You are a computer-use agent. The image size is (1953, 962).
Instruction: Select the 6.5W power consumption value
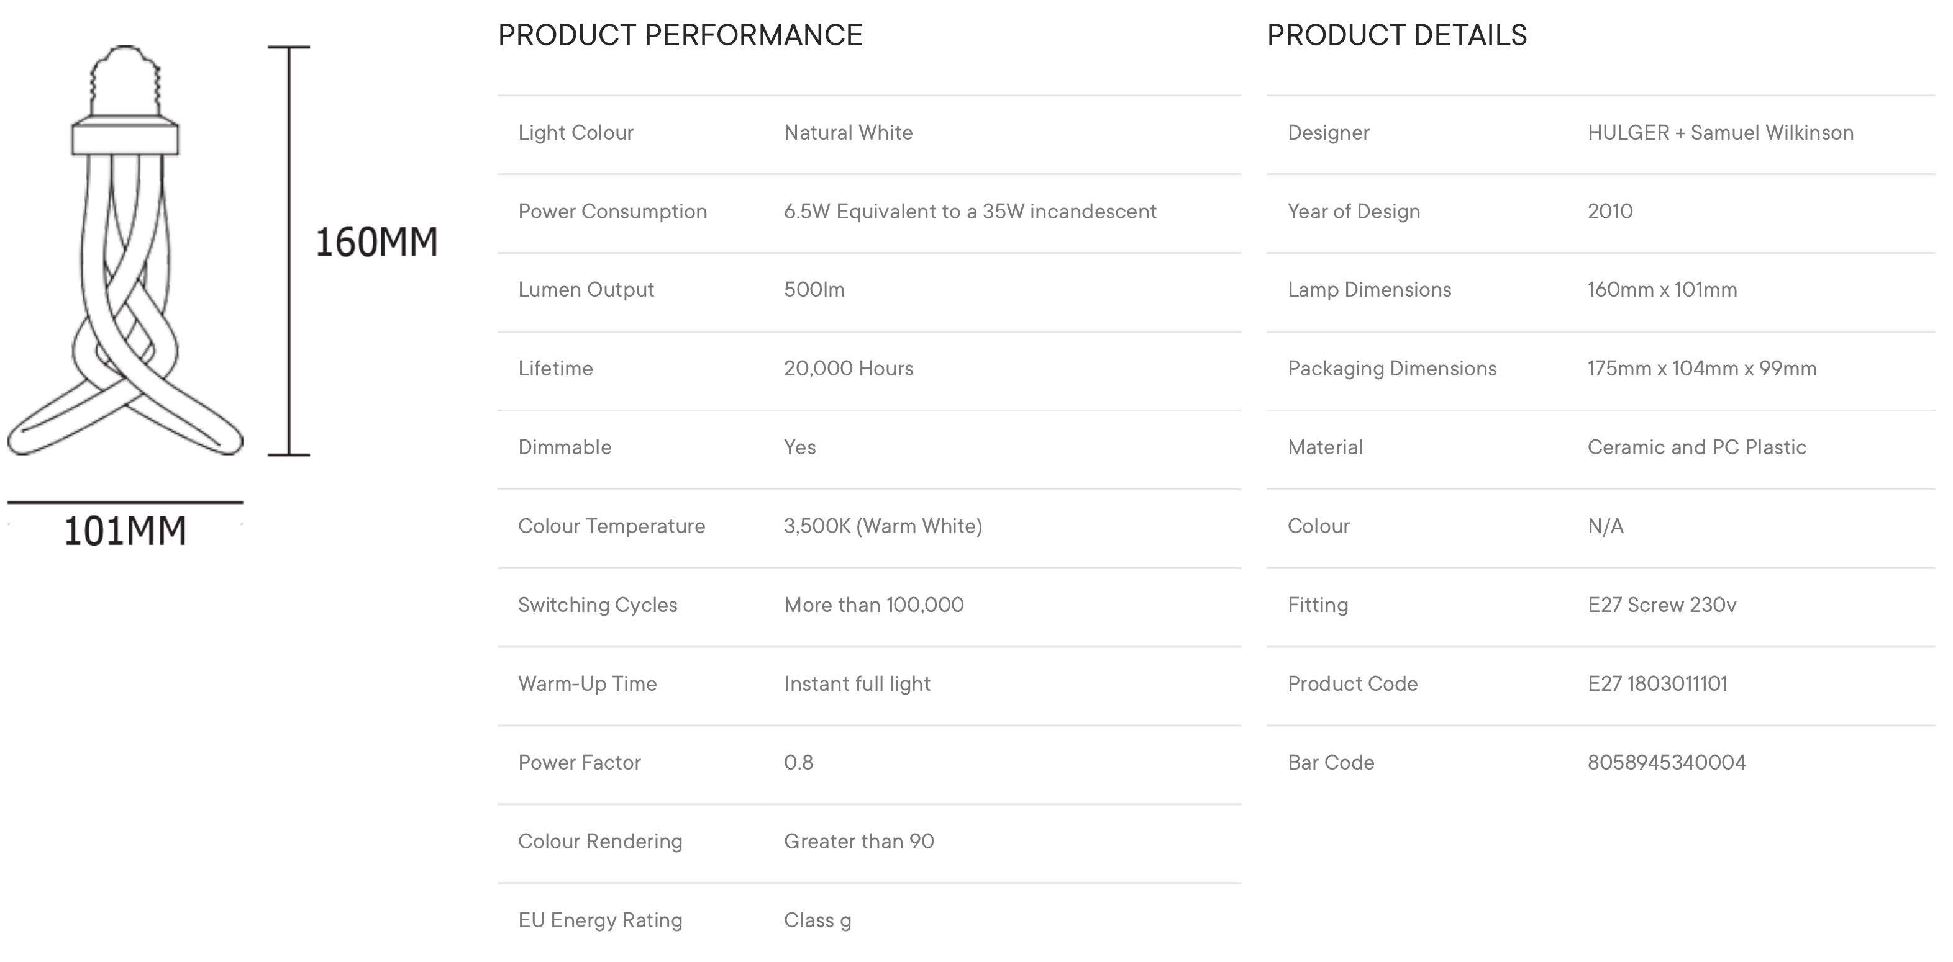pyautogui.click(x=970, y=212)
